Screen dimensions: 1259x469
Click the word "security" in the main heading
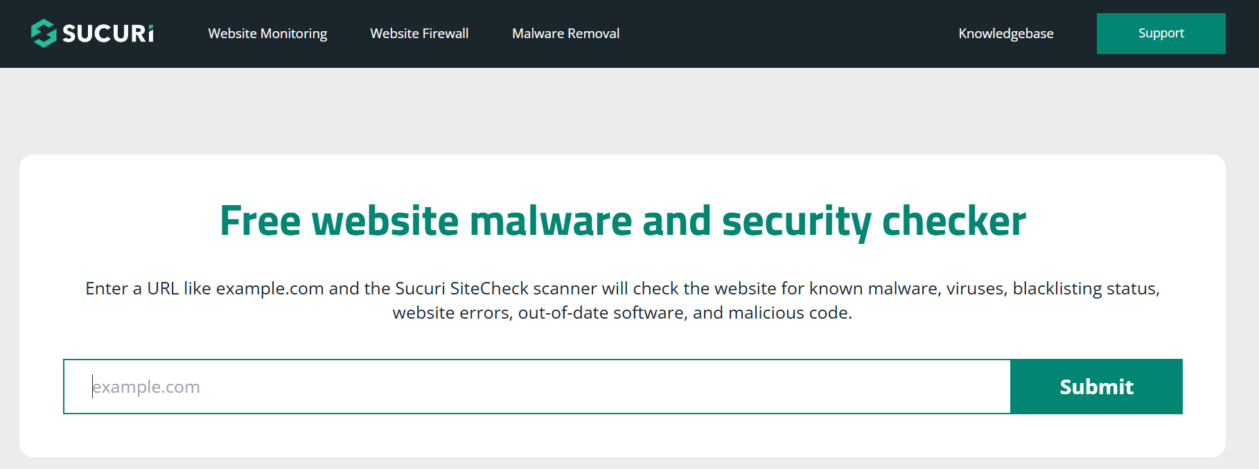(796, 222)
